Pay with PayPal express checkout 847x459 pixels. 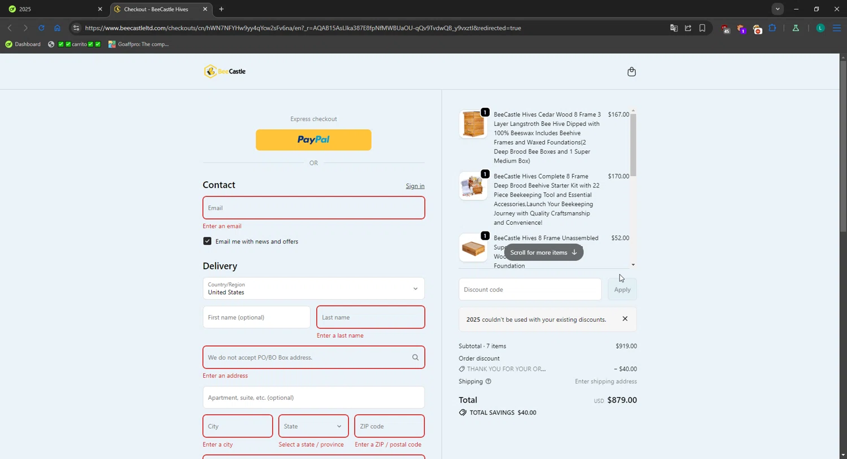point(313,140)
